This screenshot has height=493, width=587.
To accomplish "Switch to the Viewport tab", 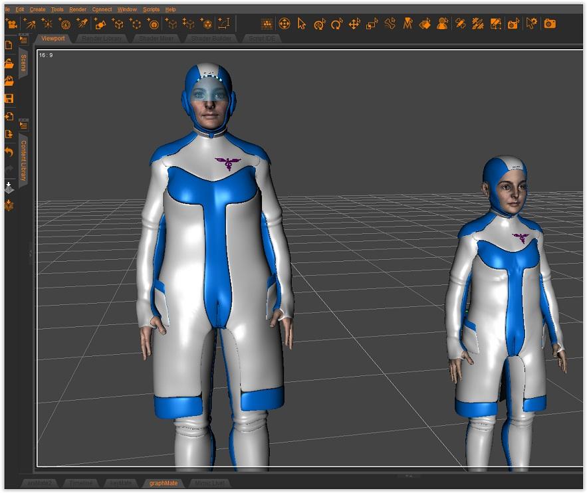I will click(53, 38).
